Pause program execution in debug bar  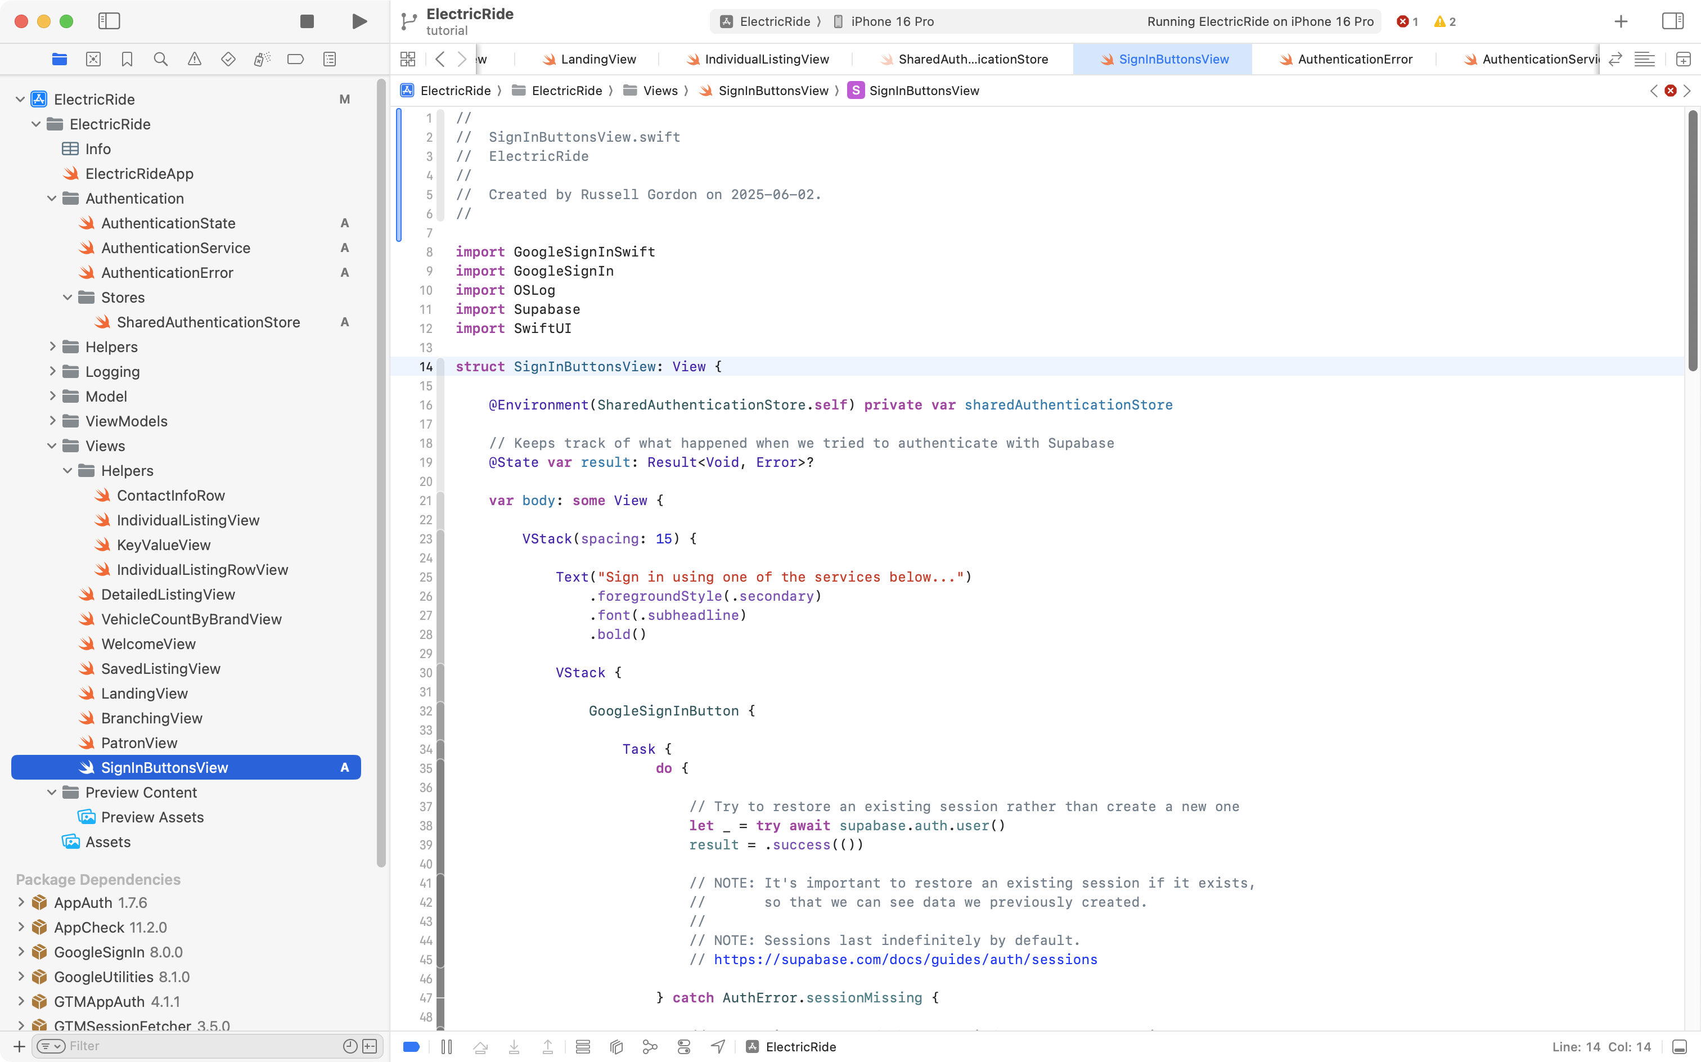click(447, 1047)
